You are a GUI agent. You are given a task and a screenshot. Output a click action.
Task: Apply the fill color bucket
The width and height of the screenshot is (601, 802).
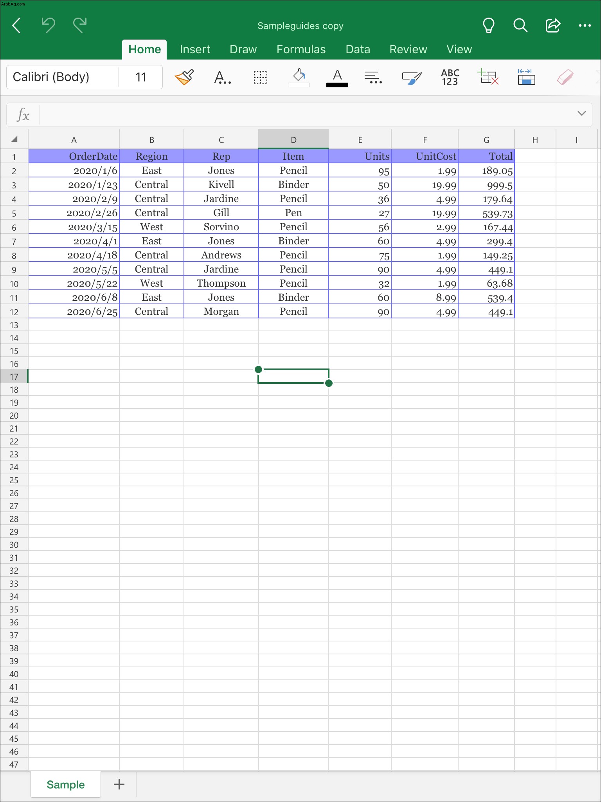coord(299,77)
